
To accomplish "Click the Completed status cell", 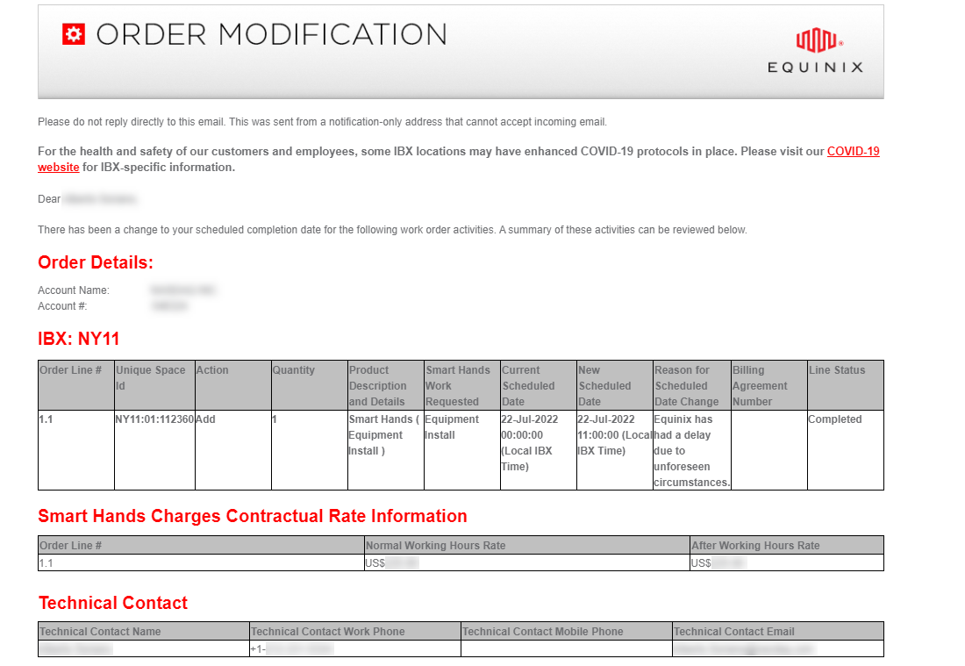I will point(846,450).
